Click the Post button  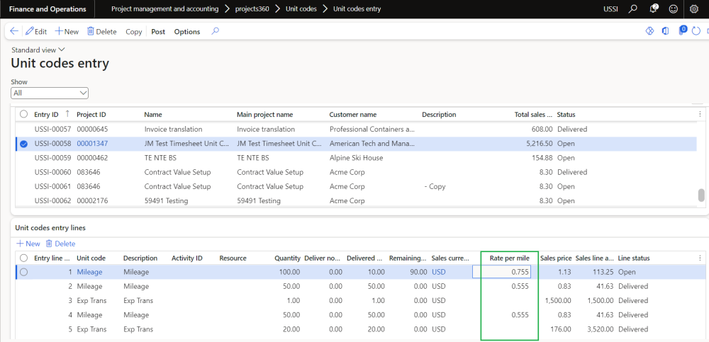coord(158,32)
